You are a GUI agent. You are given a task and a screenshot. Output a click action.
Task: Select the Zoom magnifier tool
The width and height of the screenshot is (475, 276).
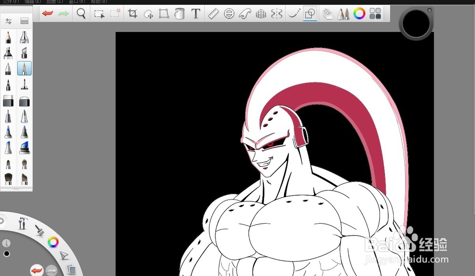coord(81,13)
